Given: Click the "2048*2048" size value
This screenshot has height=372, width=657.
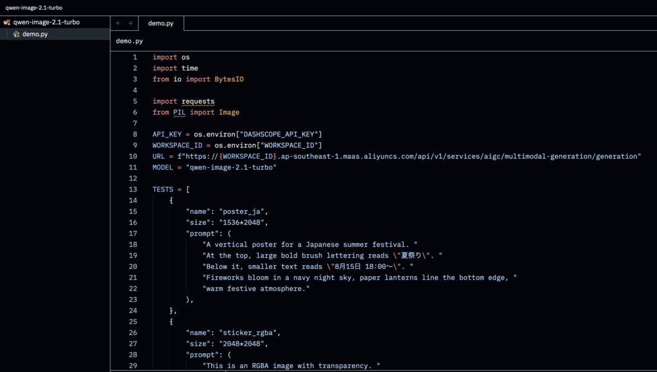Looking at the screenshot, I should (x=241, y=344).
